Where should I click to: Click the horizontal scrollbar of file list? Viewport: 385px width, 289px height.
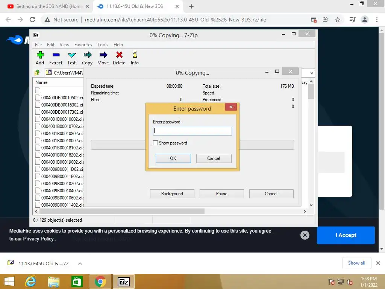point(122,211)
